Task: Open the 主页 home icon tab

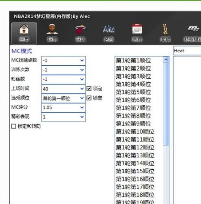Action: pos(24,33)
